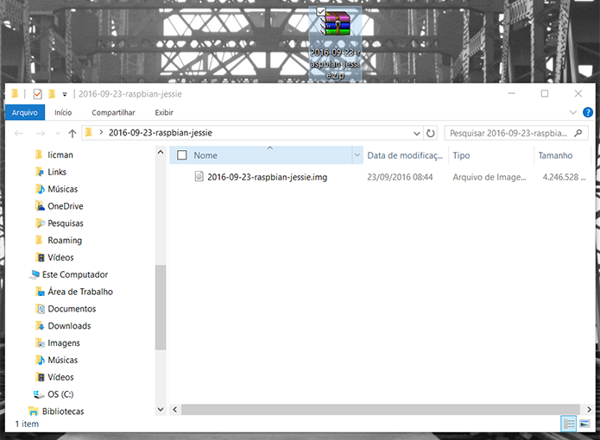Sort by the Nome column header
This screenshot has height=440, width=600.
(205, 155)
